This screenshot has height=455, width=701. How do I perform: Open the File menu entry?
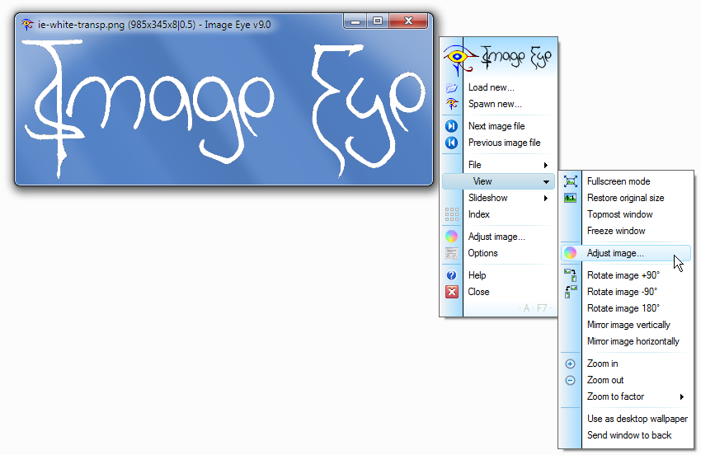pos(498,165)
